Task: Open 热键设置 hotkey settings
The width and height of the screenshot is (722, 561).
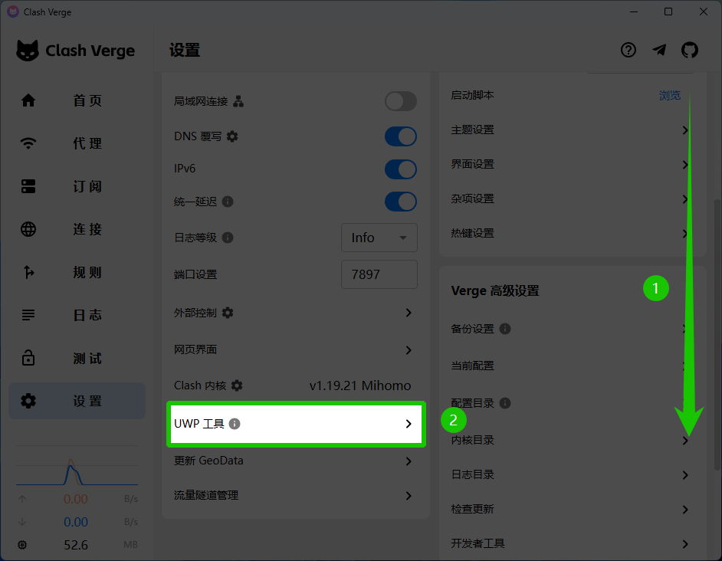Action: [573, 234]
